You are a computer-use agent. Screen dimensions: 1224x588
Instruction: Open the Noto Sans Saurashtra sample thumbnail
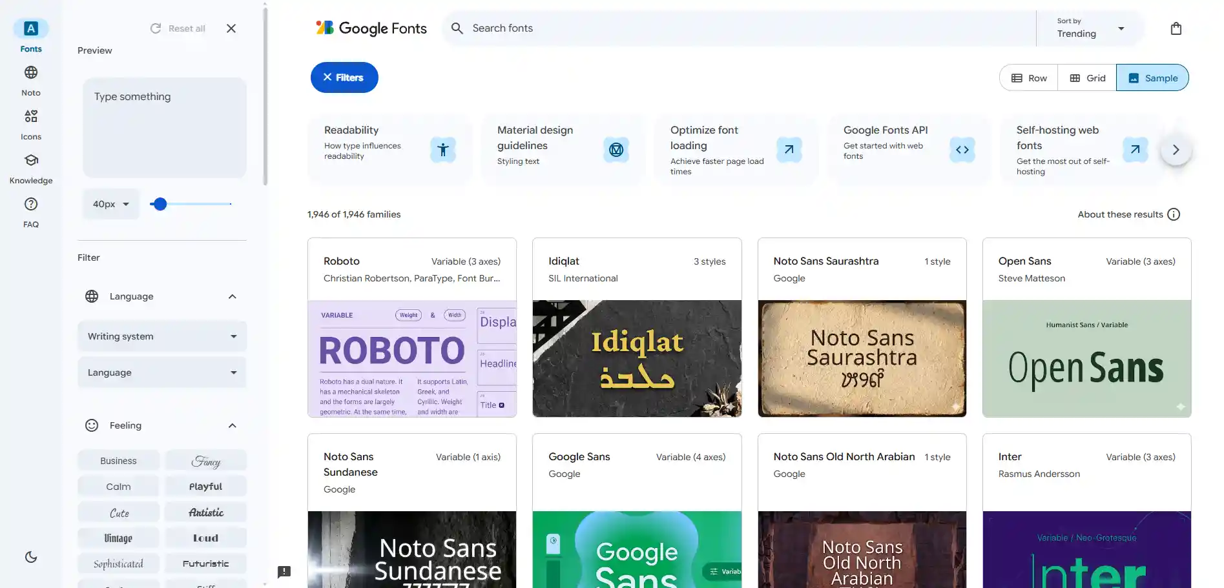click(x=862, y=359)
